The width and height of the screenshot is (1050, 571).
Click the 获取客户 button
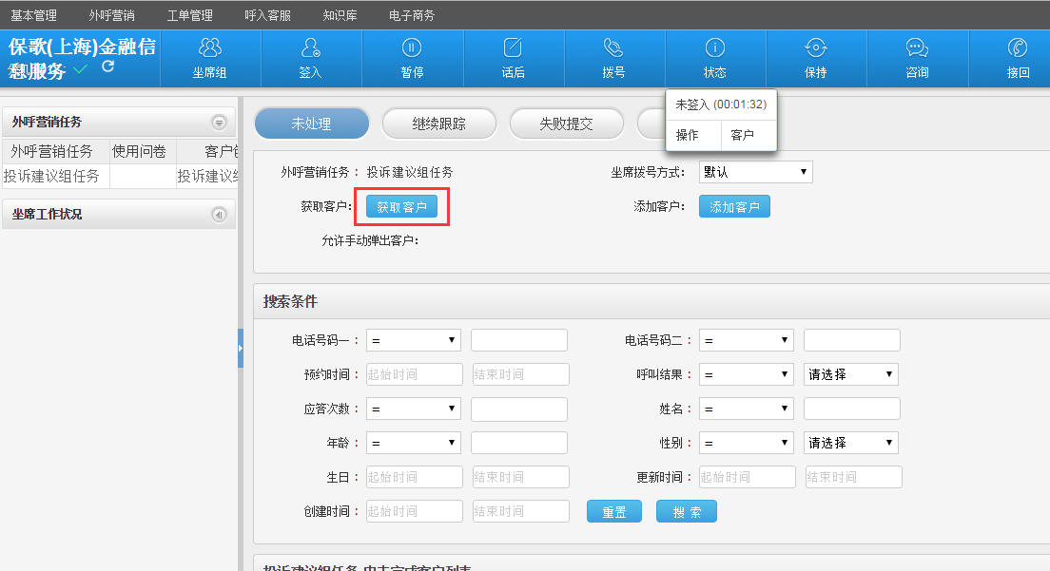[x=401, y=207]
